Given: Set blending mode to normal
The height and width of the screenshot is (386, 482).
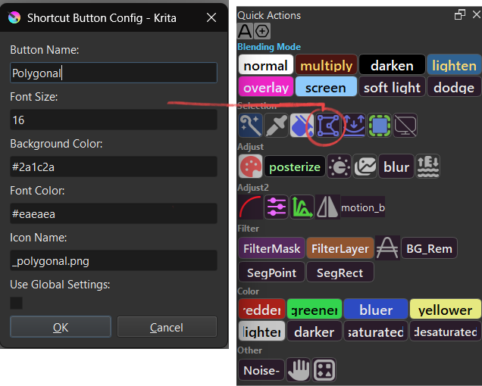Looking at the screenshot, I should click(x=266, y=65).
